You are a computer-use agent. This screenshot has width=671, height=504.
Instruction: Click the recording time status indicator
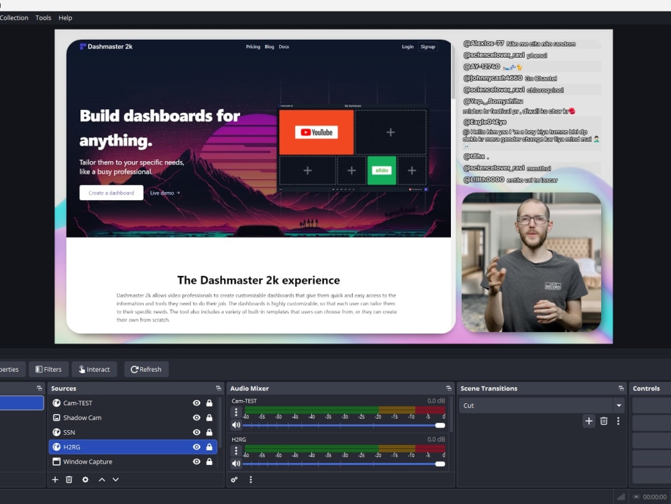tap(650, 497)
